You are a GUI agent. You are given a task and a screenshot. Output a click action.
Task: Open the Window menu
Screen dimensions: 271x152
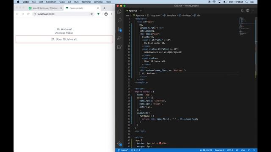point(98,2)
